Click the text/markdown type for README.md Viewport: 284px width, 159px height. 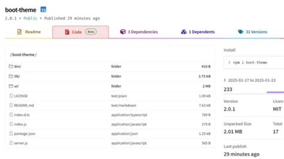tap(123, 105)
